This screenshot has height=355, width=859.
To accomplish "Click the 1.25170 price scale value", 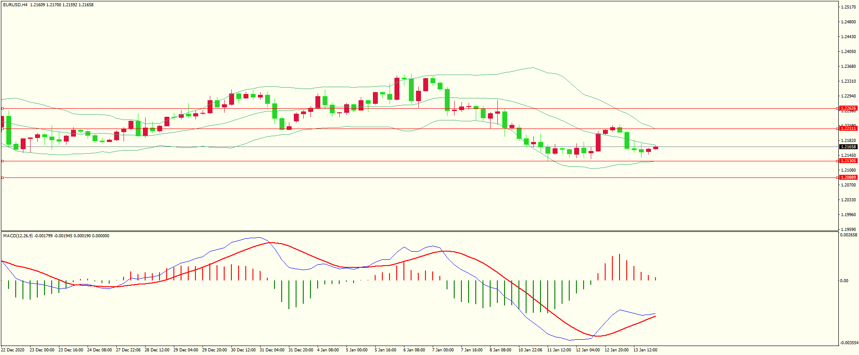I will coord(848,7).
